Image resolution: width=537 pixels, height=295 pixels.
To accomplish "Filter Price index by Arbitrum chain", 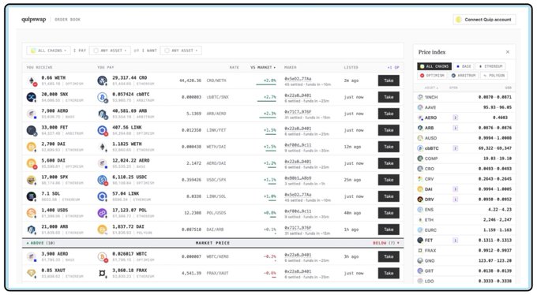I will 464,75.
